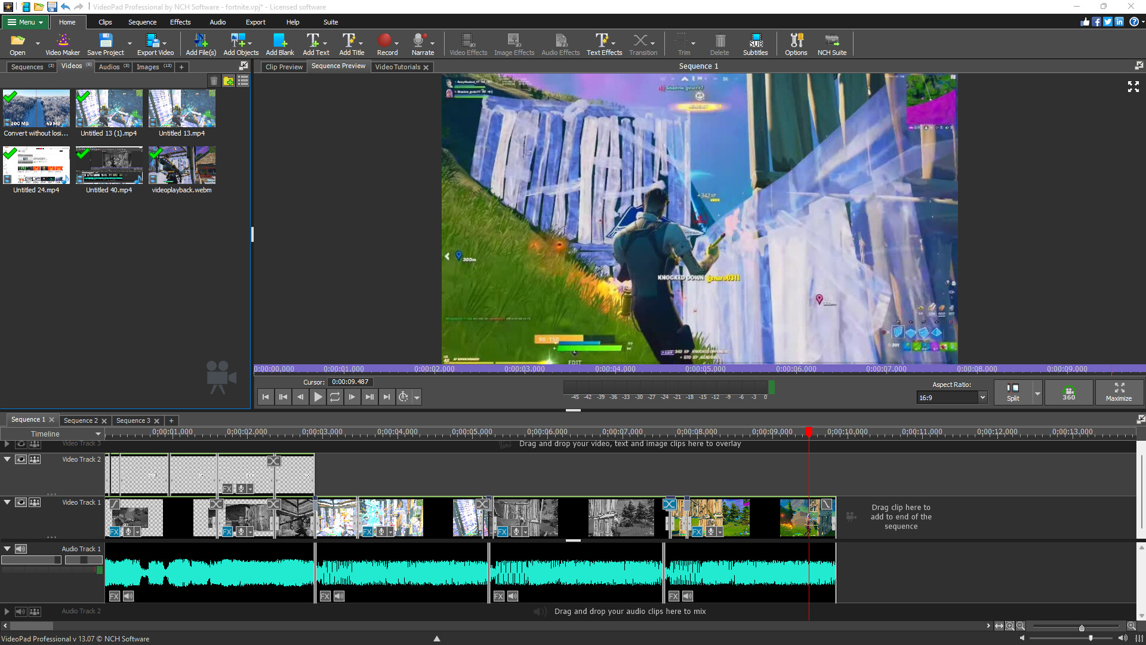Open Audio Effects panel
Image resolution: width=1146 pixels, height=645 pixels.
[560, 44]
